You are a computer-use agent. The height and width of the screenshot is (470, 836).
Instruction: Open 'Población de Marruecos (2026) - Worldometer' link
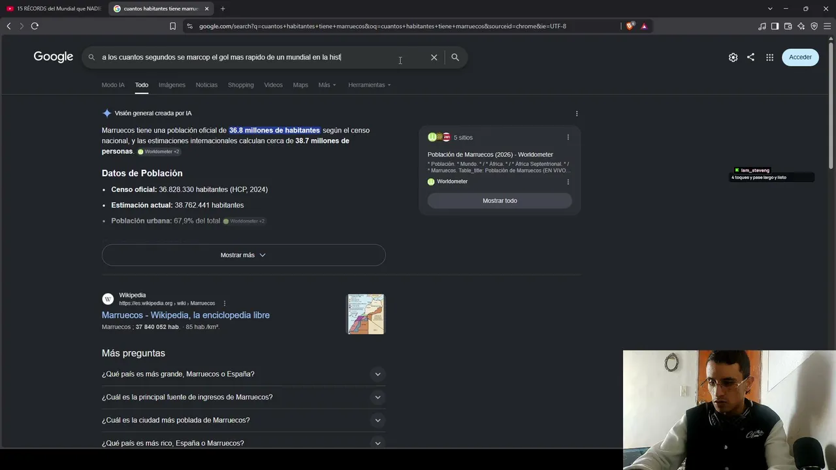tap(490, 155)
